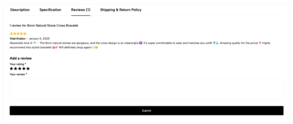293x124 pixels.
Task: Click the 100 emoji after 'for the price!'
Action: click(x=260, y=43)
